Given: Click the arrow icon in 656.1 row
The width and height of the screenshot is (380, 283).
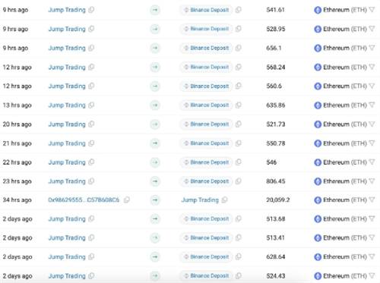Looking at the screenshot, I should (155, 48).
